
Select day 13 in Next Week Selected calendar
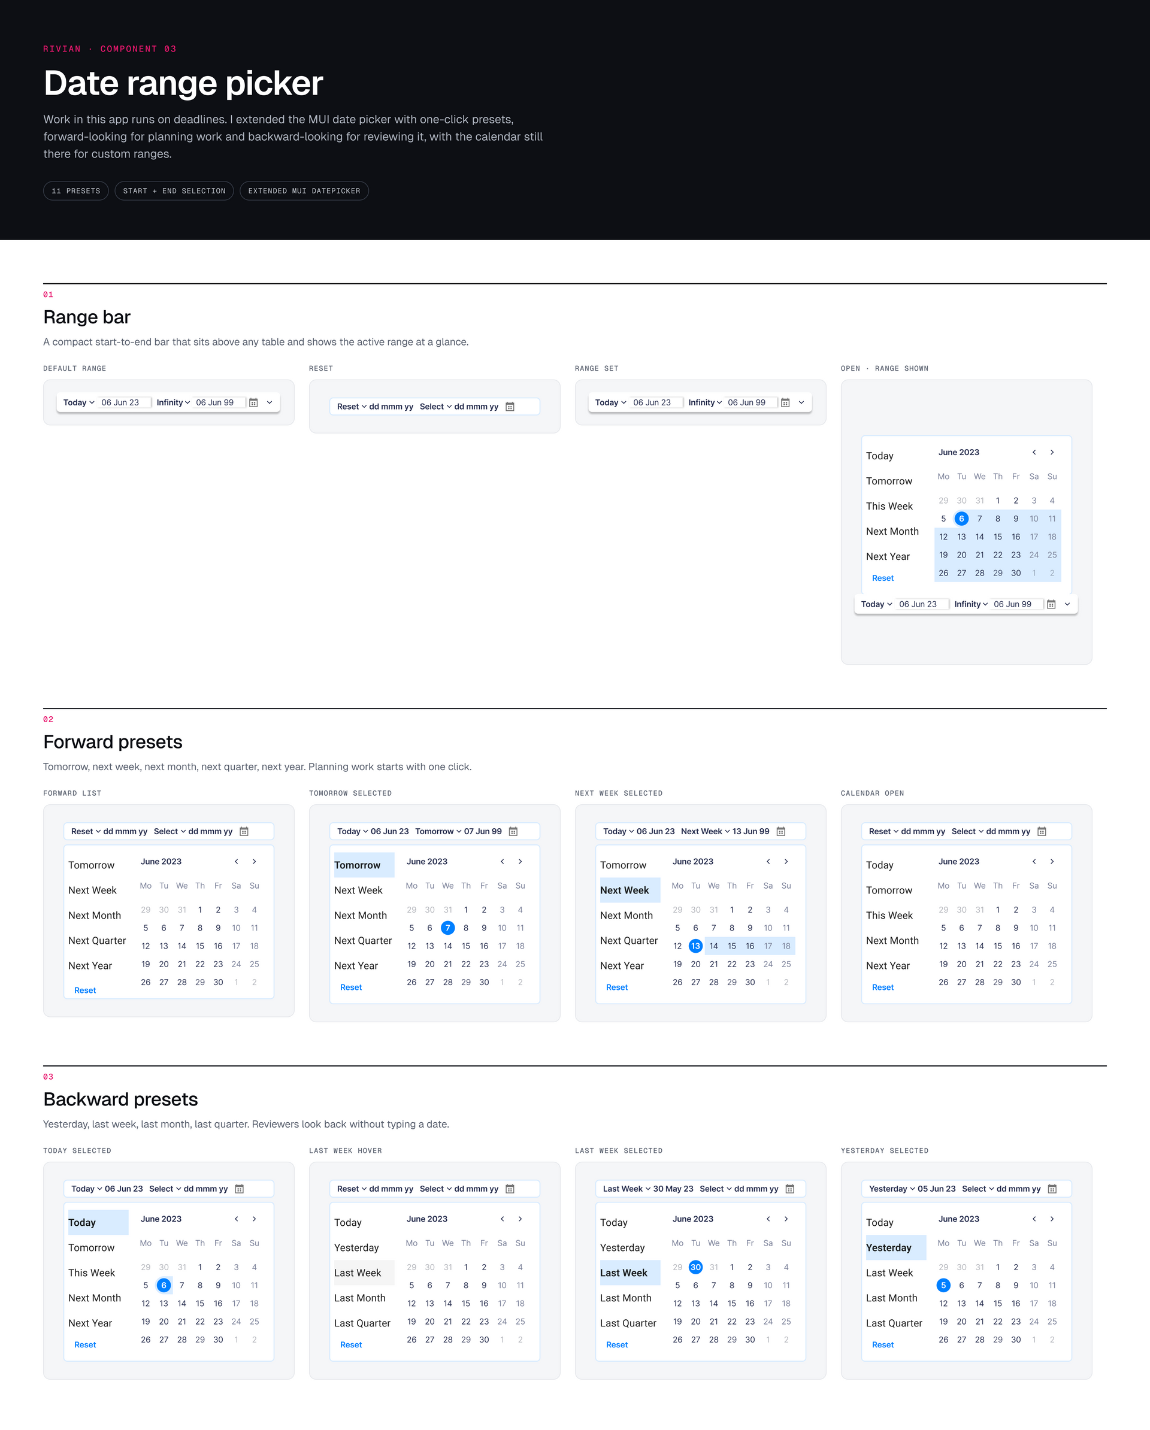point(695,946)
